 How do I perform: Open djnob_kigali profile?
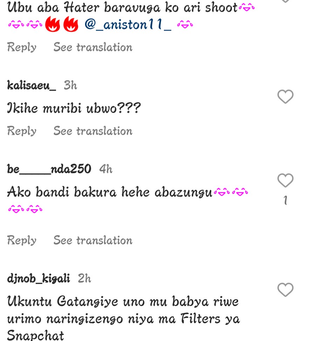[39, 278]
